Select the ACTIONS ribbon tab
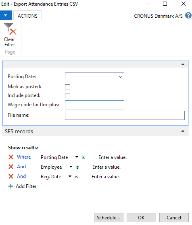The width and height of the screenshot is (192, 225). coord(27,16)
